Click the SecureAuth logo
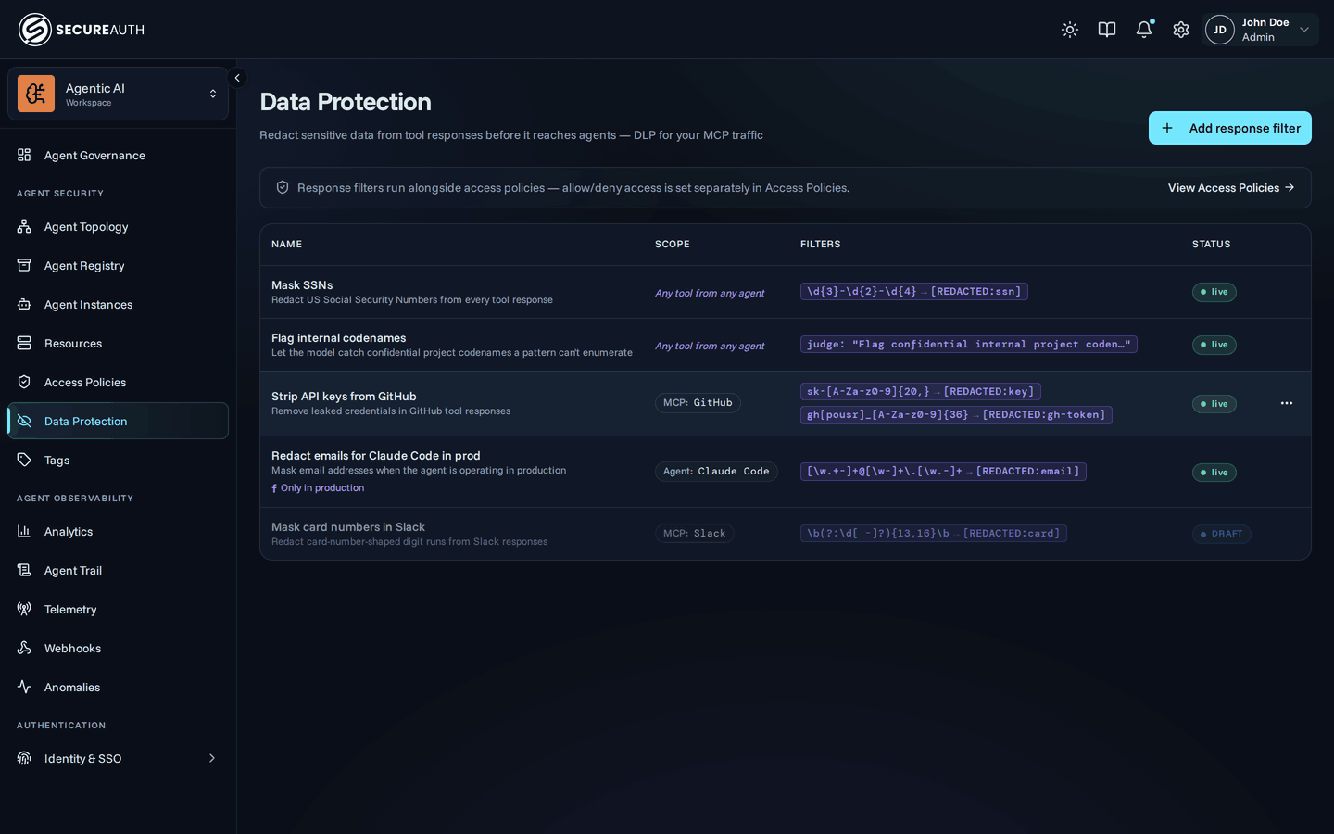The image size is (1334, 834). (x=82, y=30)
